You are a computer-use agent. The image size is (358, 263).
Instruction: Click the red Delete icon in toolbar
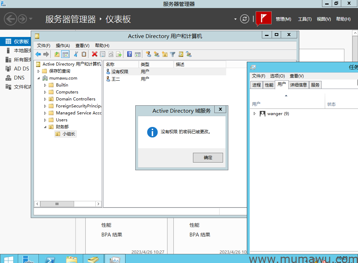(x=94, y=54)
